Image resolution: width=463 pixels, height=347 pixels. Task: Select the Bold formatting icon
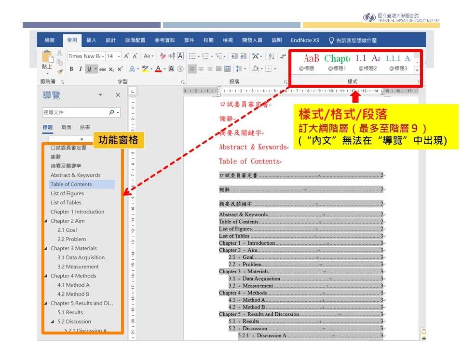71,68
